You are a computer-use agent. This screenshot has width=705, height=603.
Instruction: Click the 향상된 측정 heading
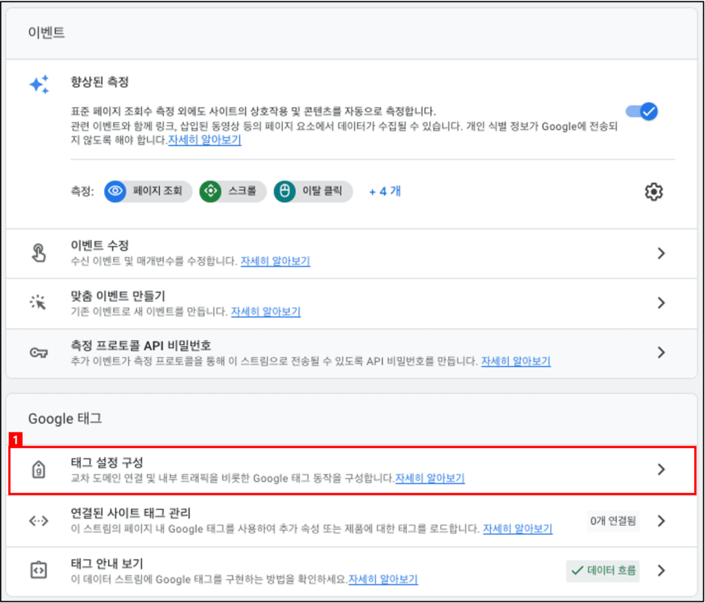tap(100, 82)
